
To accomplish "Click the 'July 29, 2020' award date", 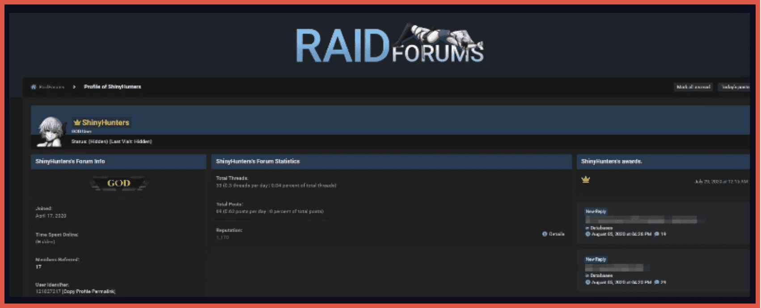I will [721, 182].
